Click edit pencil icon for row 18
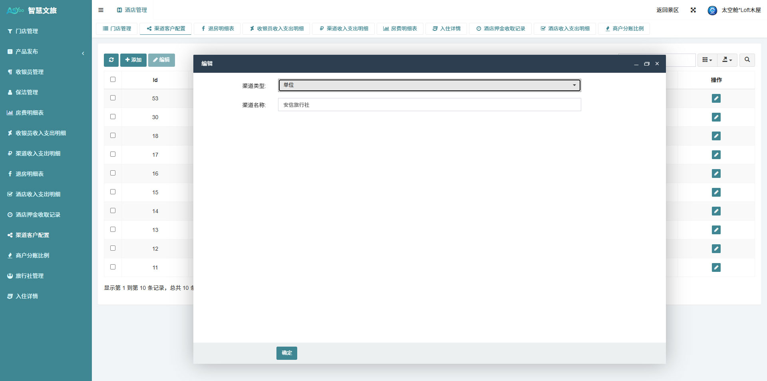 point(716,136)
